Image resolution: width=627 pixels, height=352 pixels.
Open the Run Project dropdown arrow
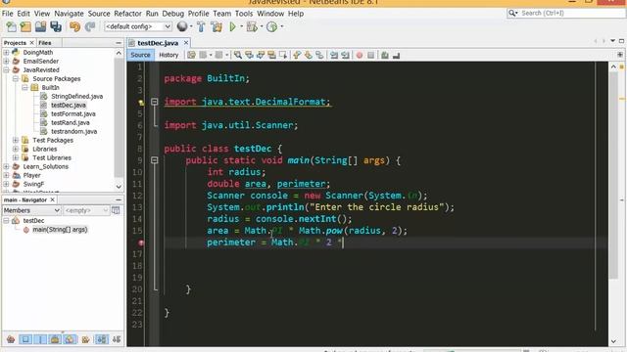(241, 26)
